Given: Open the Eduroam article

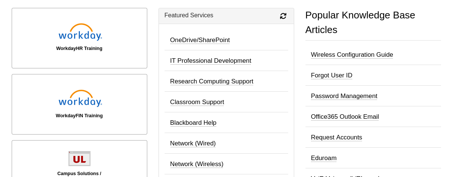Looking at the screenshot, I should tap(324, 158).
